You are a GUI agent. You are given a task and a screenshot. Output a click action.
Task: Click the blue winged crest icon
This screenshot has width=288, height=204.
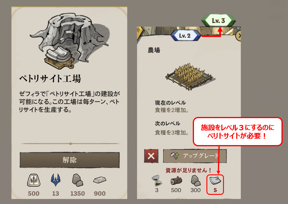tap(56, 180)
